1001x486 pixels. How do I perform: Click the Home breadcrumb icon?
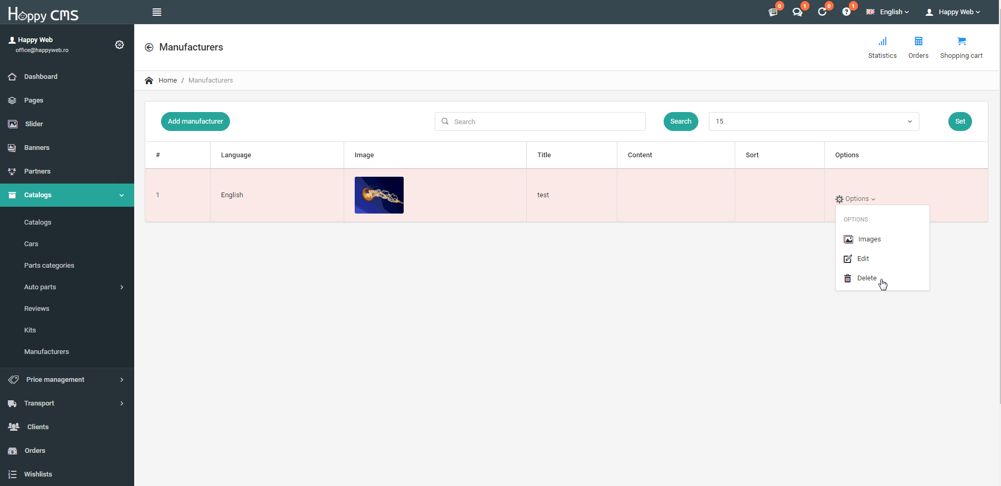point(149,80)
